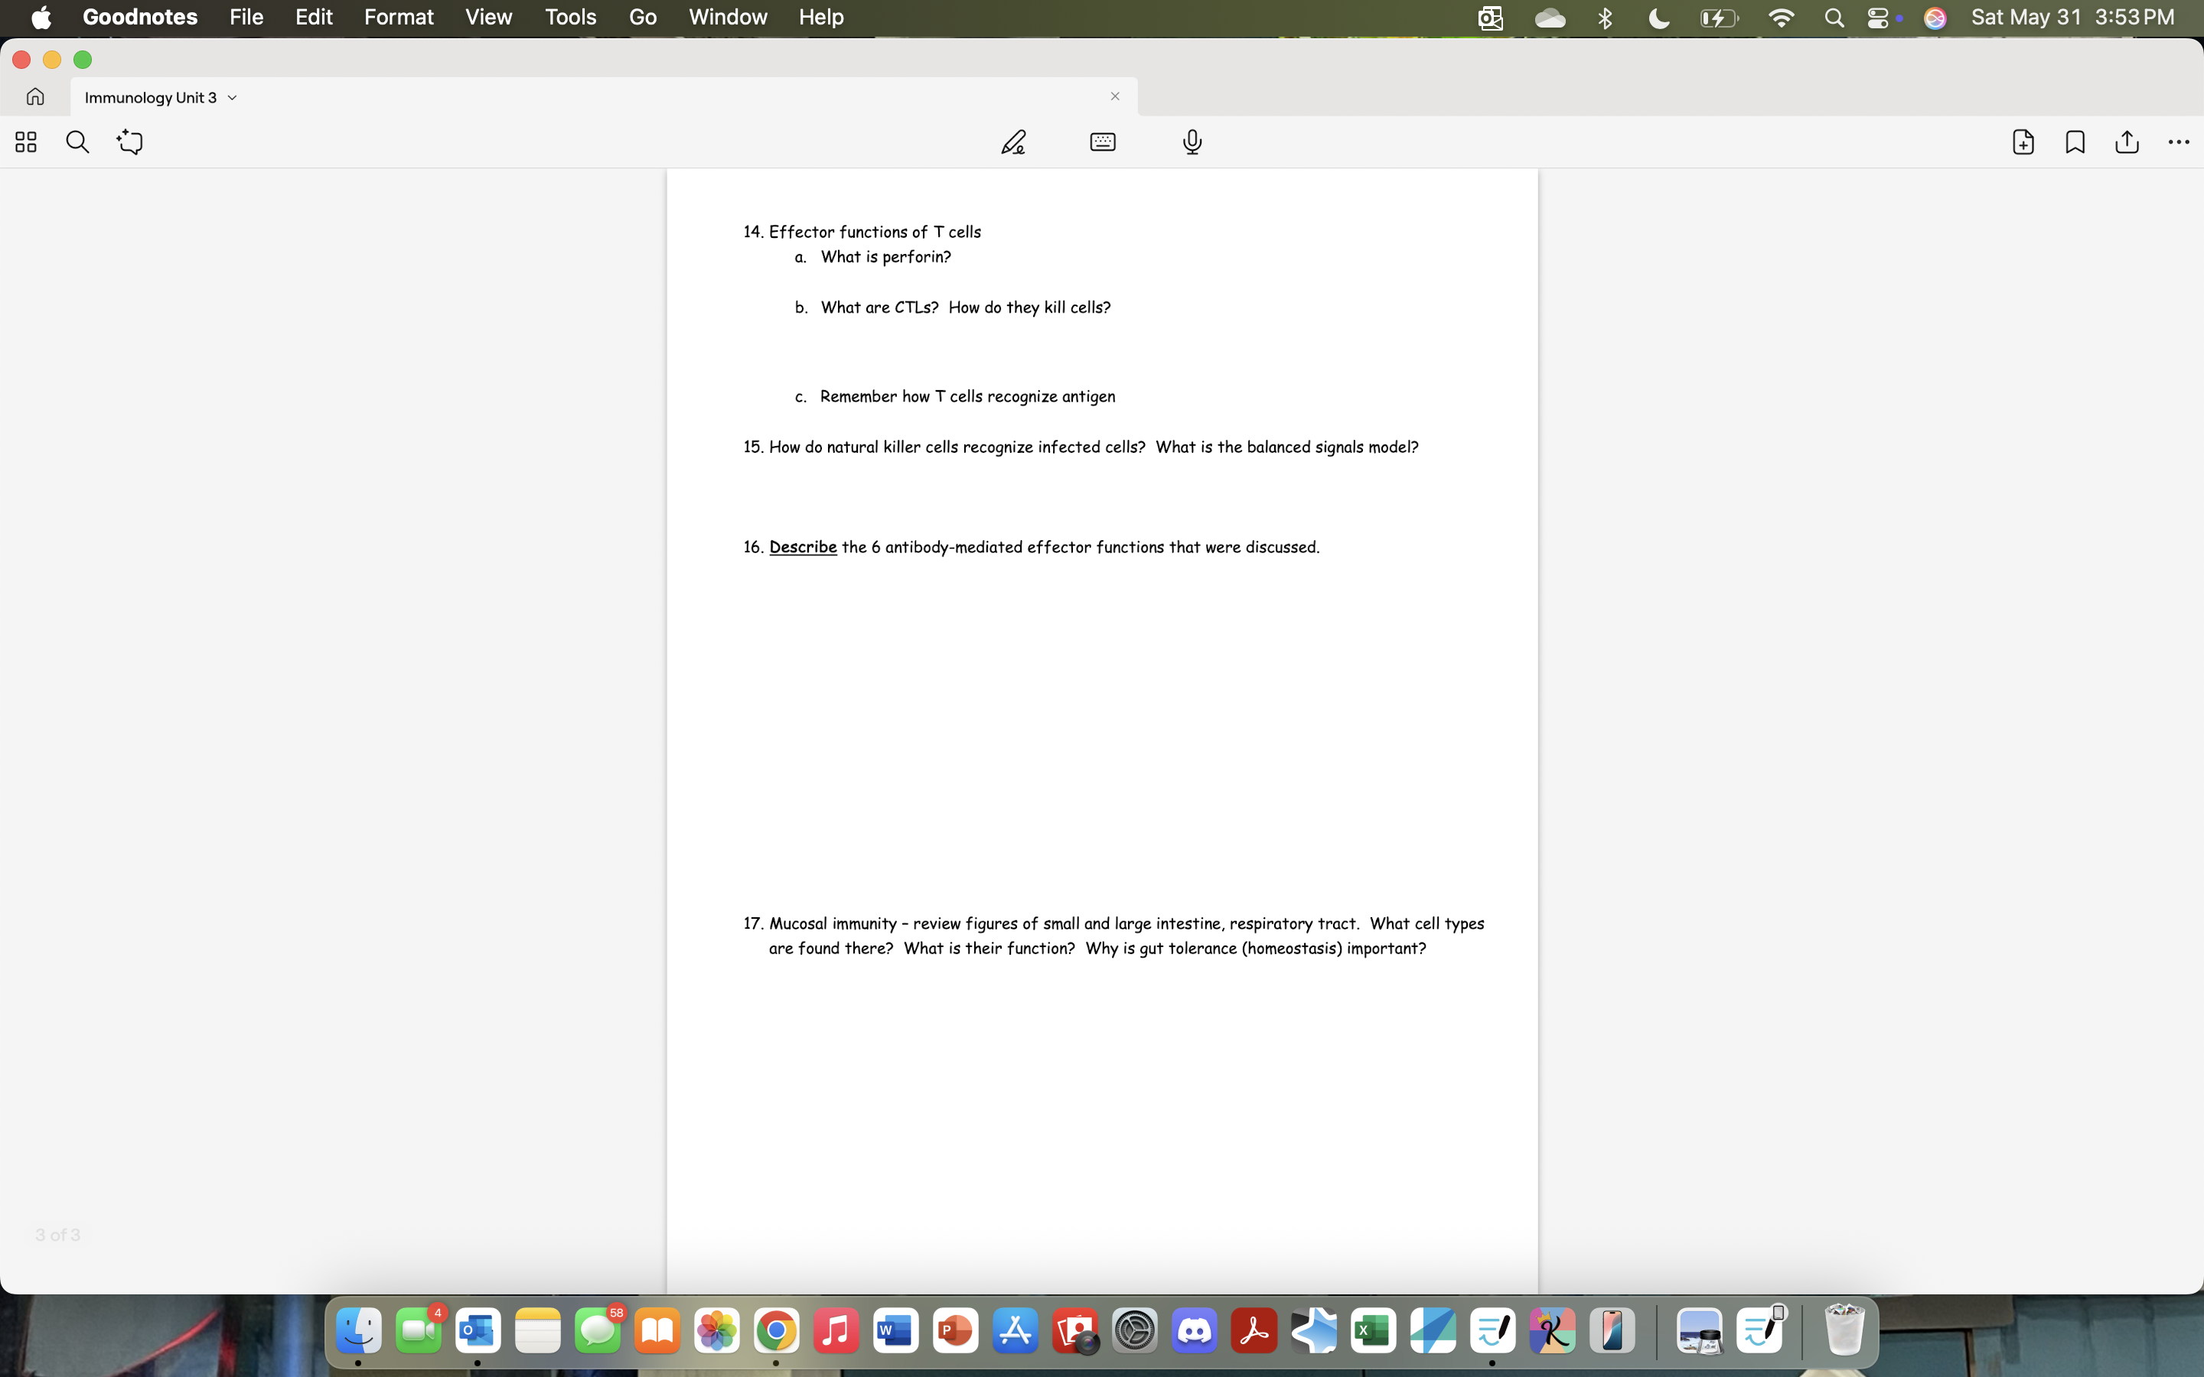This screenshot has height=1377, width=2204.
Task: Open the Format menu
Action: click(x=398, y=18)
